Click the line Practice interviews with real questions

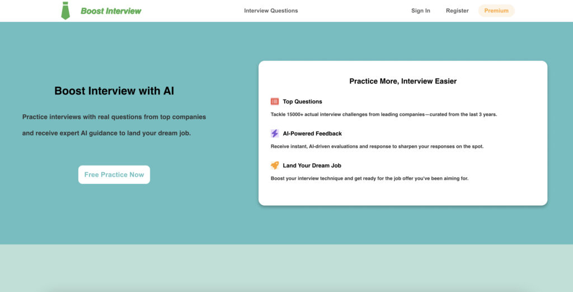coord(114,117)
